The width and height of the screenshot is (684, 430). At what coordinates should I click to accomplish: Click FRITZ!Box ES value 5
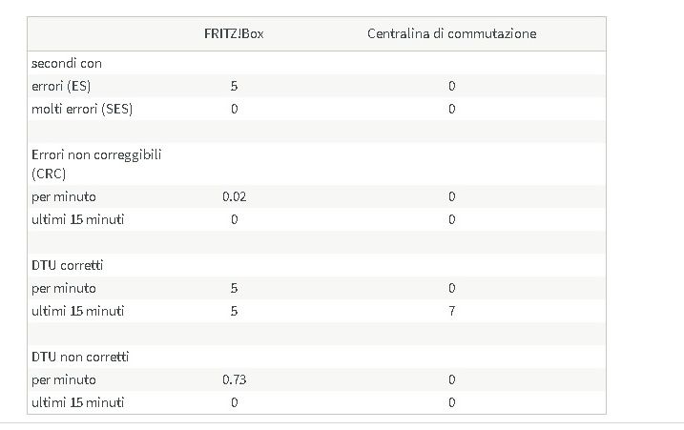point(234,86)
